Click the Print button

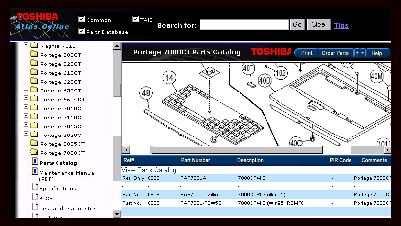click(306, 53)
